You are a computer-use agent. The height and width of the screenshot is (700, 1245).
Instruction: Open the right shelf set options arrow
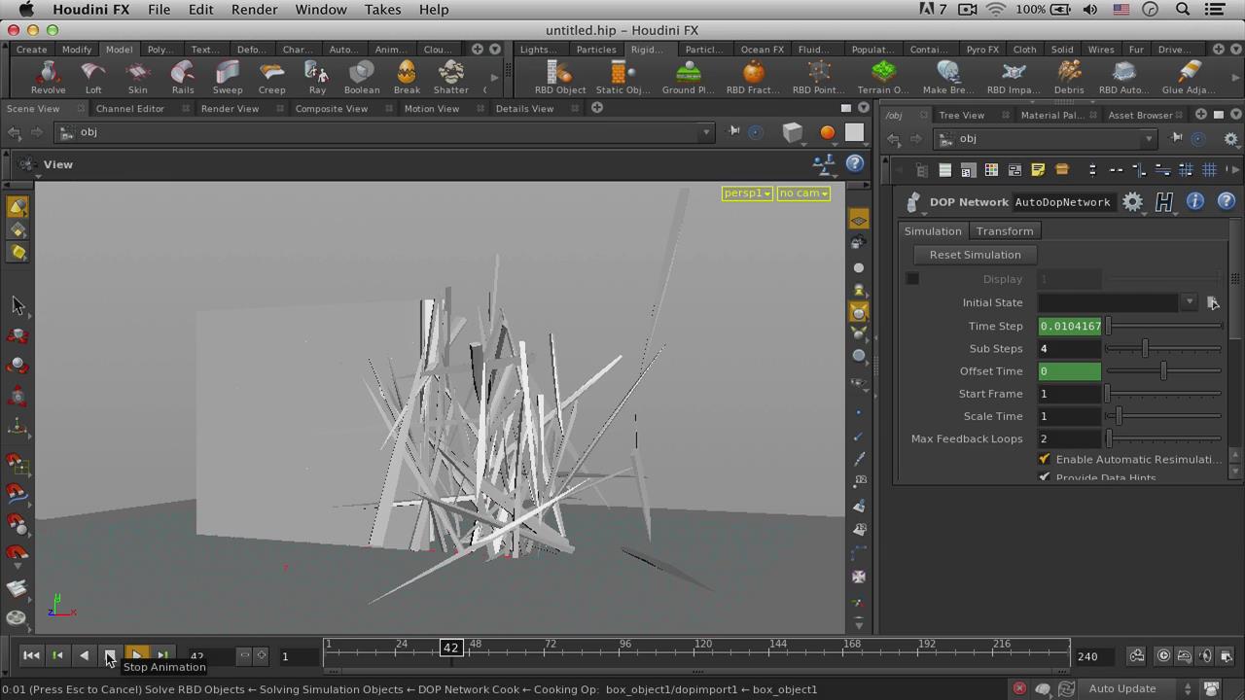[1235, 50]
